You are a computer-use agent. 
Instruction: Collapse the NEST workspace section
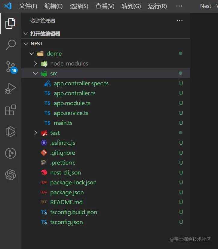coord(26,44)
